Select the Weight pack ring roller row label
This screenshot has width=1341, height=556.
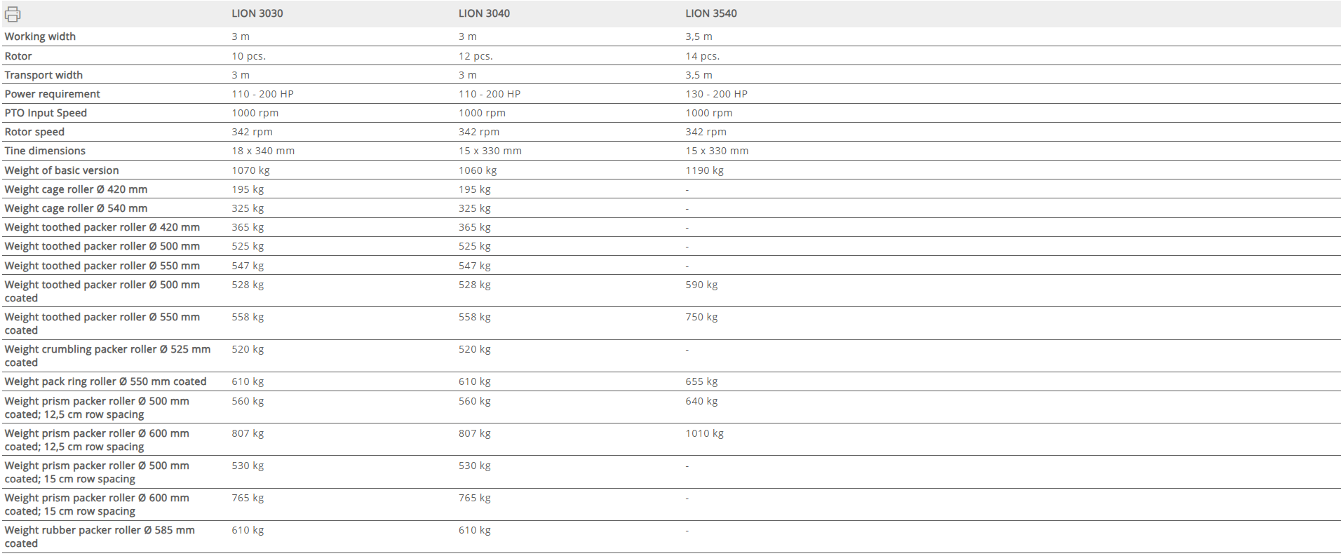tap(105, 381)
